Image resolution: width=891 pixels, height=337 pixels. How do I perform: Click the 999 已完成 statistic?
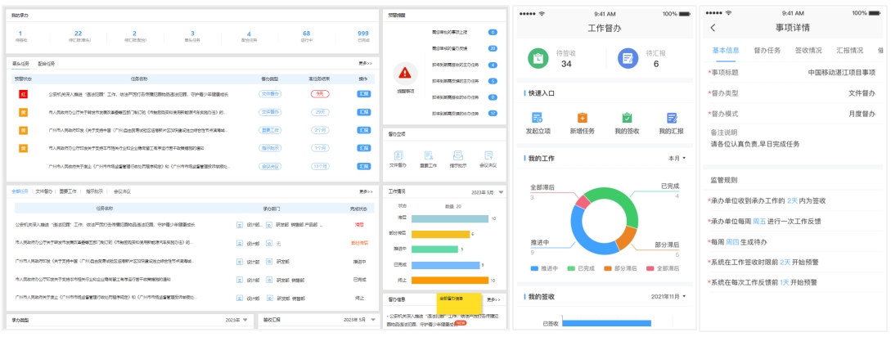[x=363, y=34]
